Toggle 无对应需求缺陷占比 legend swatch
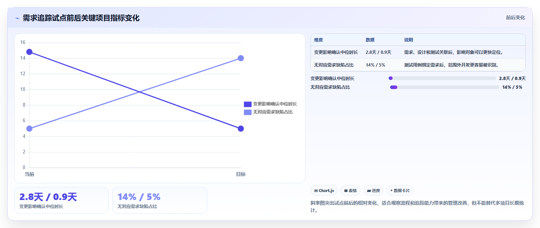This screenshot has height=228, width=540. pyautogui.click(x=248, y=112)
